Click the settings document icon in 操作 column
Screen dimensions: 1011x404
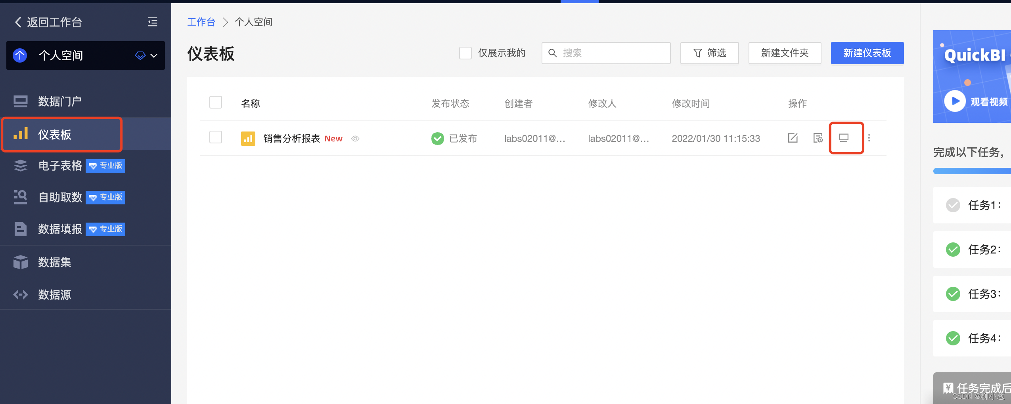pyautogui.click(x=818, y=138)
